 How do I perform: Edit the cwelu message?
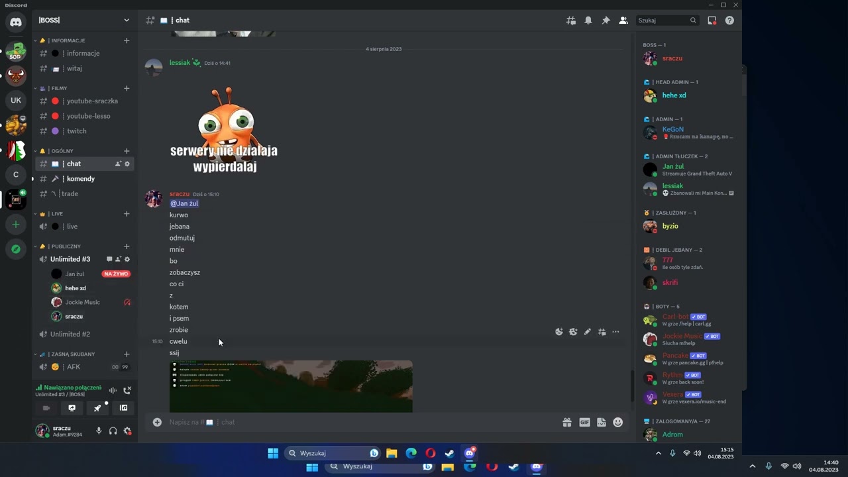click(588, 332)
